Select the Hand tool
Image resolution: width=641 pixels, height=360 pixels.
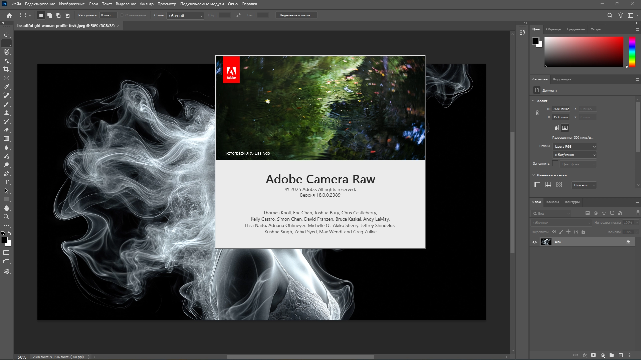tap(6, 208)
